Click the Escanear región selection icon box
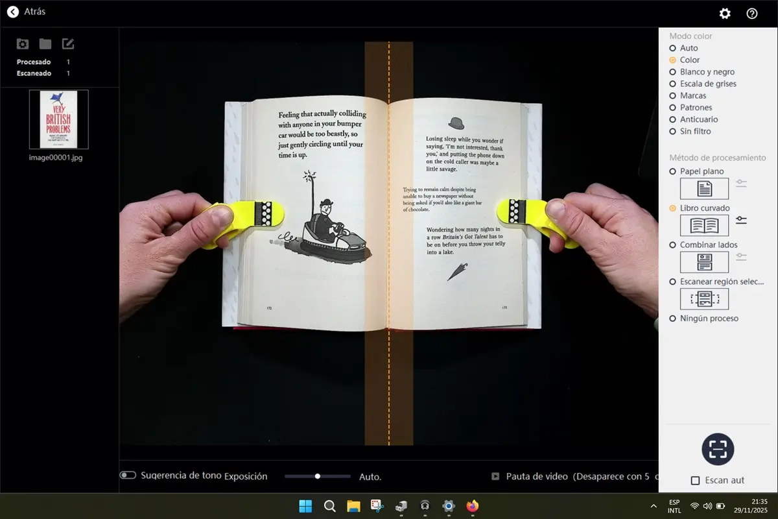The image size is (778, 519). [704, 298]
